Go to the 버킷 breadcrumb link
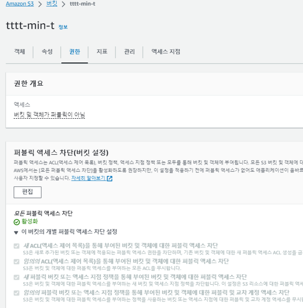The image size is (303, 308). pyautogui.click(x=52, y=4)
